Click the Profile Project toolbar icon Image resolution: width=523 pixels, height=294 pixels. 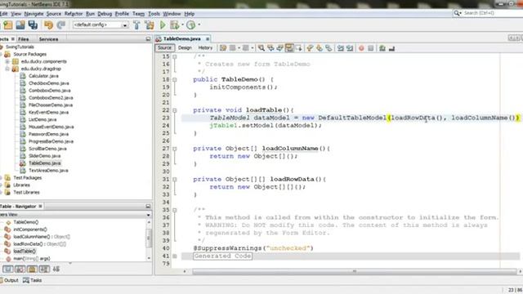click(190, 25)
